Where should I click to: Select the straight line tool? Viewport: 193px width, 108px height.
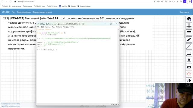(189, 46)
